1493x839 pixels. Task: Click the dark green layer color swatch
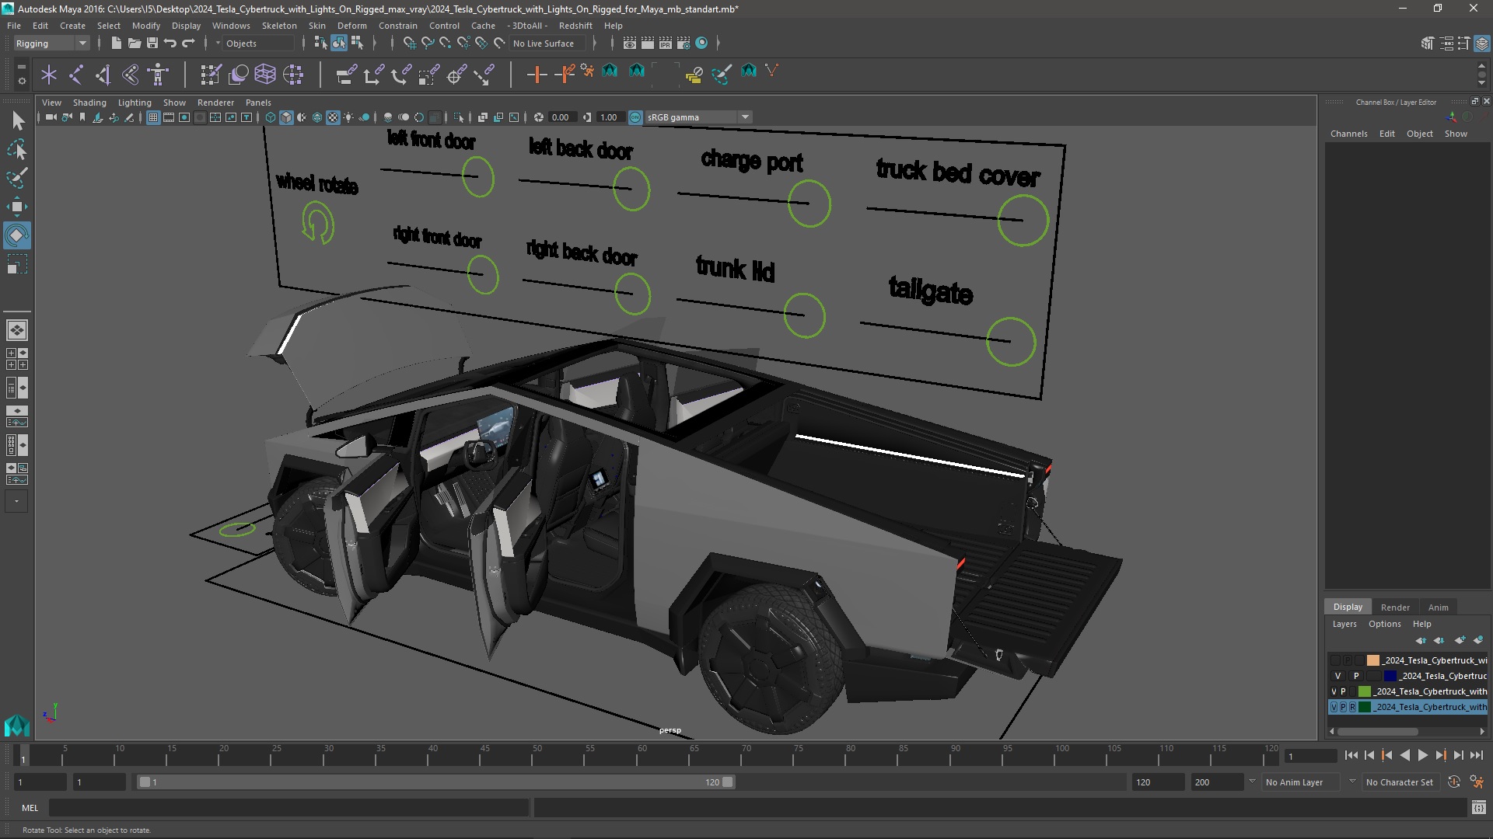click(x=1365, y=707)
